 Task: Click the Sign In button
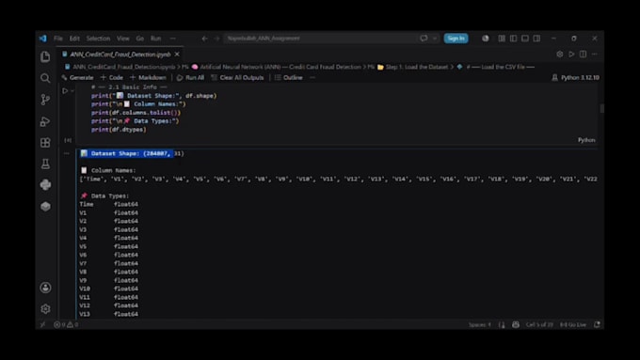pyautogui.click(x=456, y=39)
